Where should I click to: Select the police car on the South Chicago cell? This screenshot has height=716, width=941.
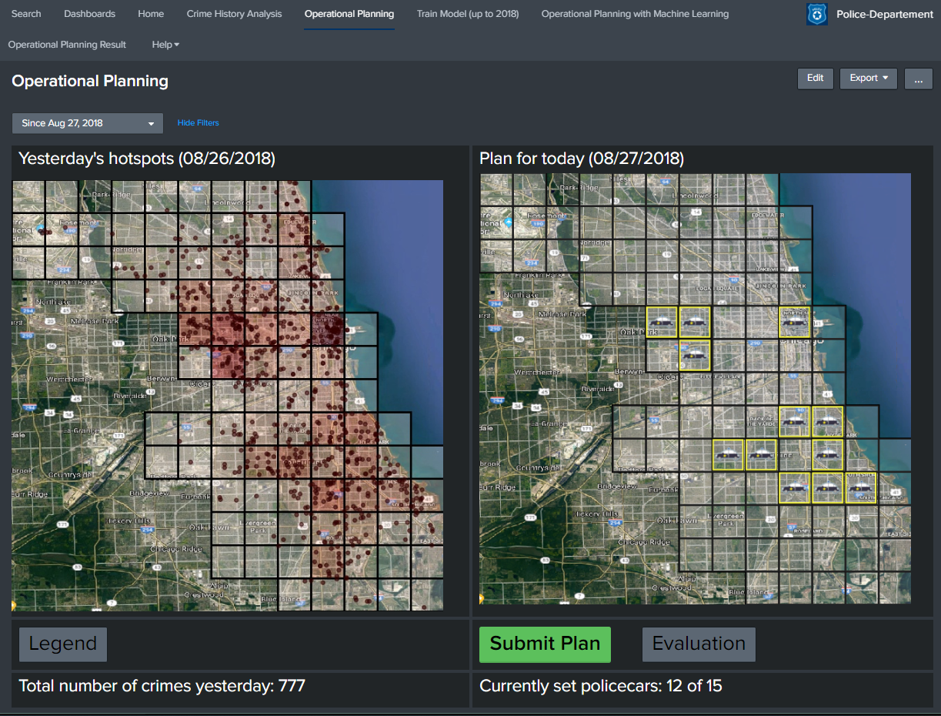pyautogui.click(x=861, y=488)
